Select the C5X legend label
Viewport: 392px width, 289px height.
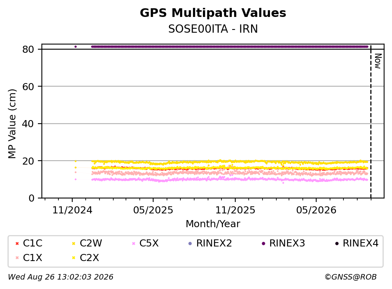tap(149, 243)
